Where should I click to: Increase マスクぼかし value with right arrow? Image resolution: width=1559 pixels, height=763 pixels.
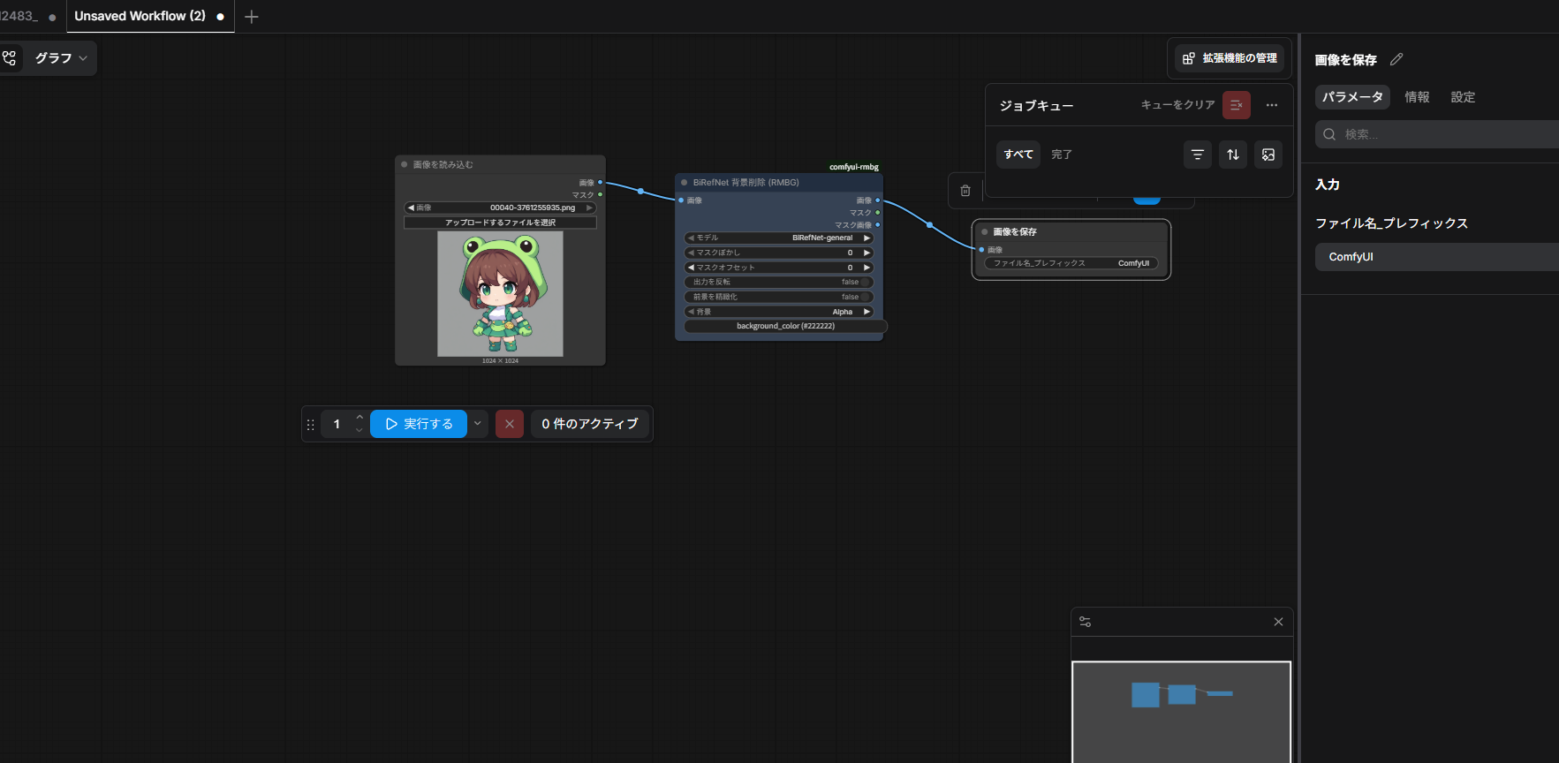867,253
